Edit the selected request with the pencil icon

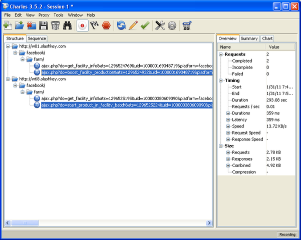[x=133, y=25]
